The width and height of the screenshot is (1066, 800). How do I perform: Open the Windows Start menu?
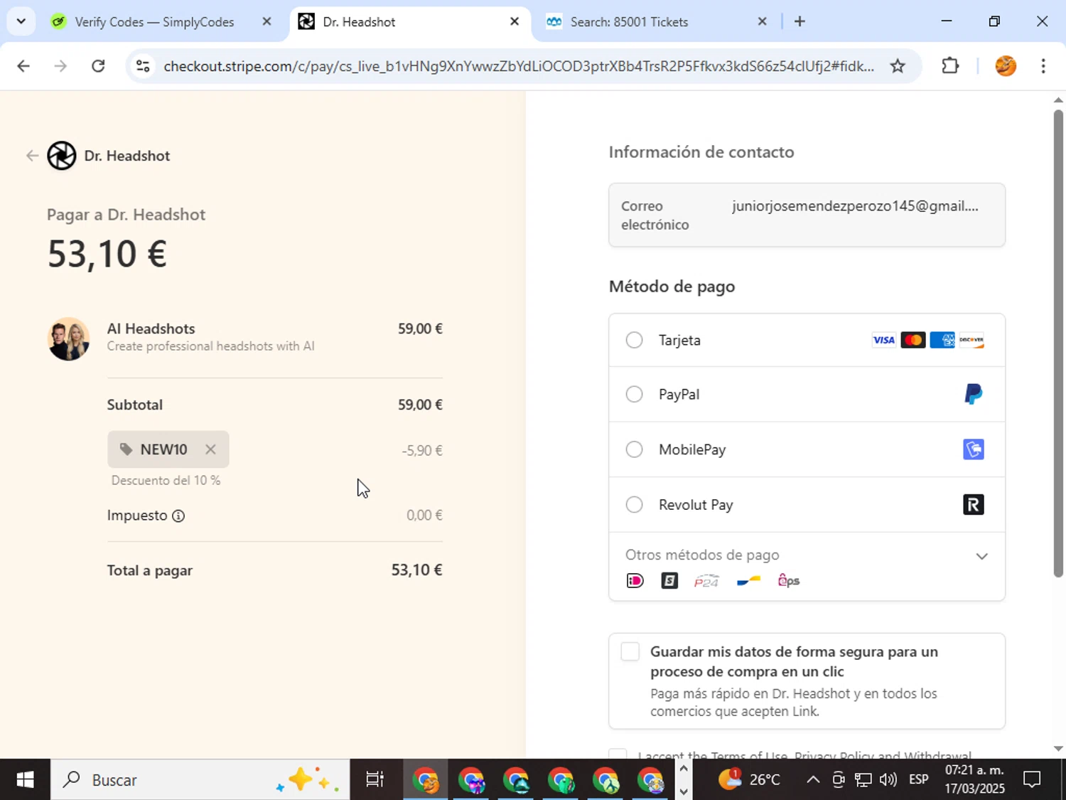(x=25, y=780)
